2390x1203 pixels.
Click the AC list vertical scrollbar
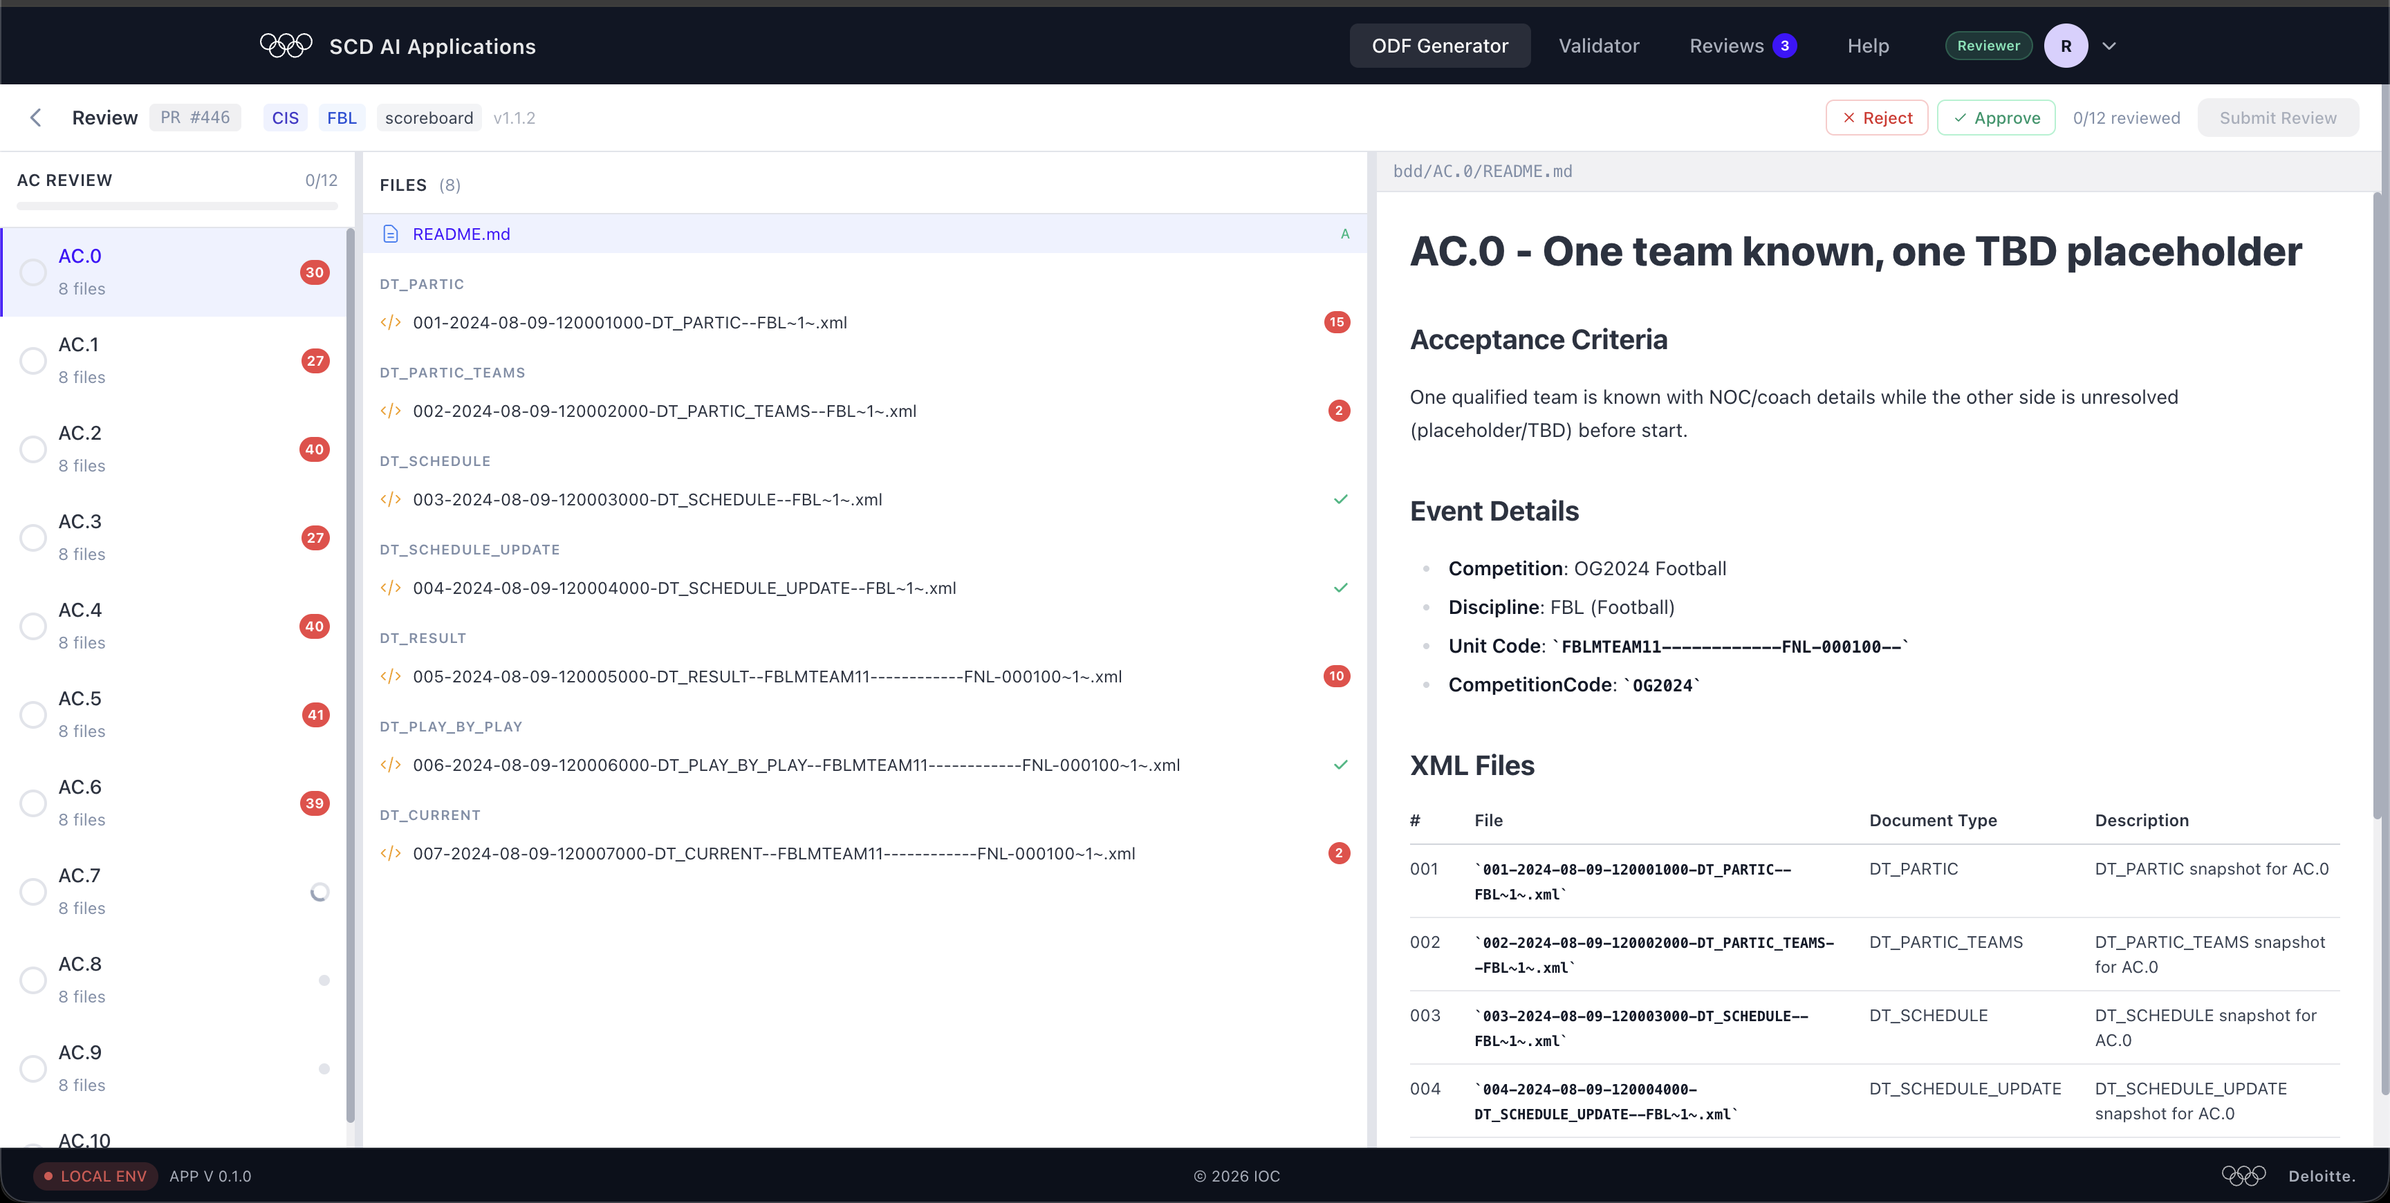(x=351, y=674)
